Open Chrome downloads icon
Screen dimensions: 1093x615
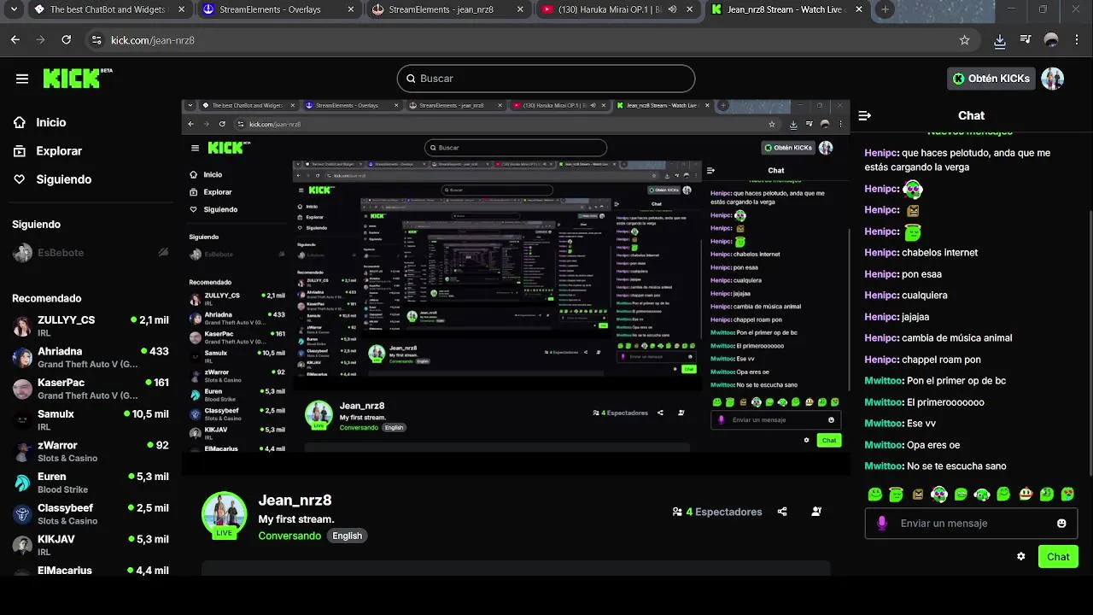pos(1000,40)
